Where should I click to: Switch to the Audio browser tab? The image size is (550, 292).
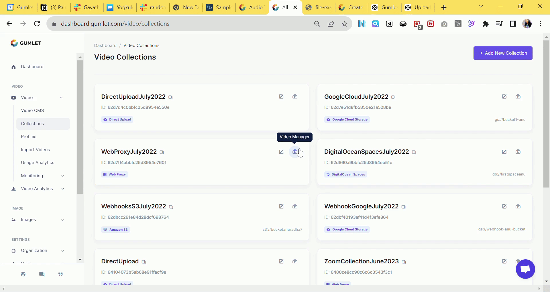tap(252, 7)
